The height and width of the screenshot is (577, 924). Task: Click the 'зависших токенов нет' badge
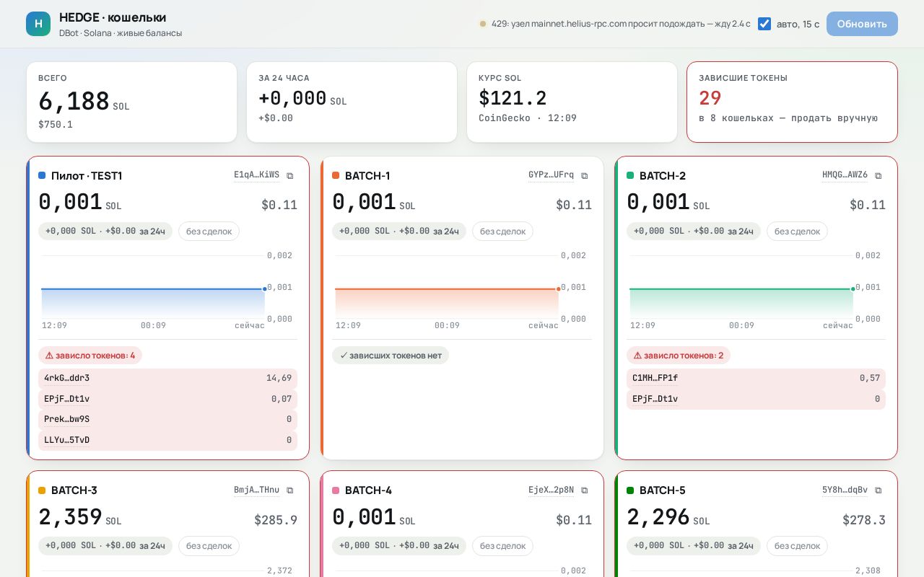click(391, 355)
